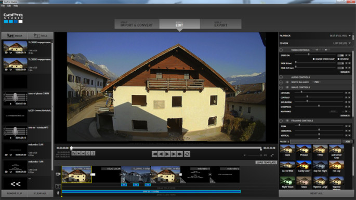
Task: Click the Clear All button
Action: (41, 193)
